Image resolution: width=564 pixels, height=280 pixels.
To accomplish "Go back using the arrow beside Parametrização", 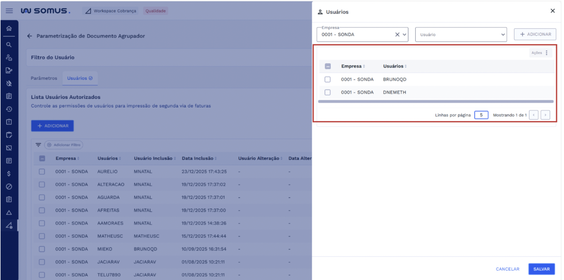I will coord(30,36).
